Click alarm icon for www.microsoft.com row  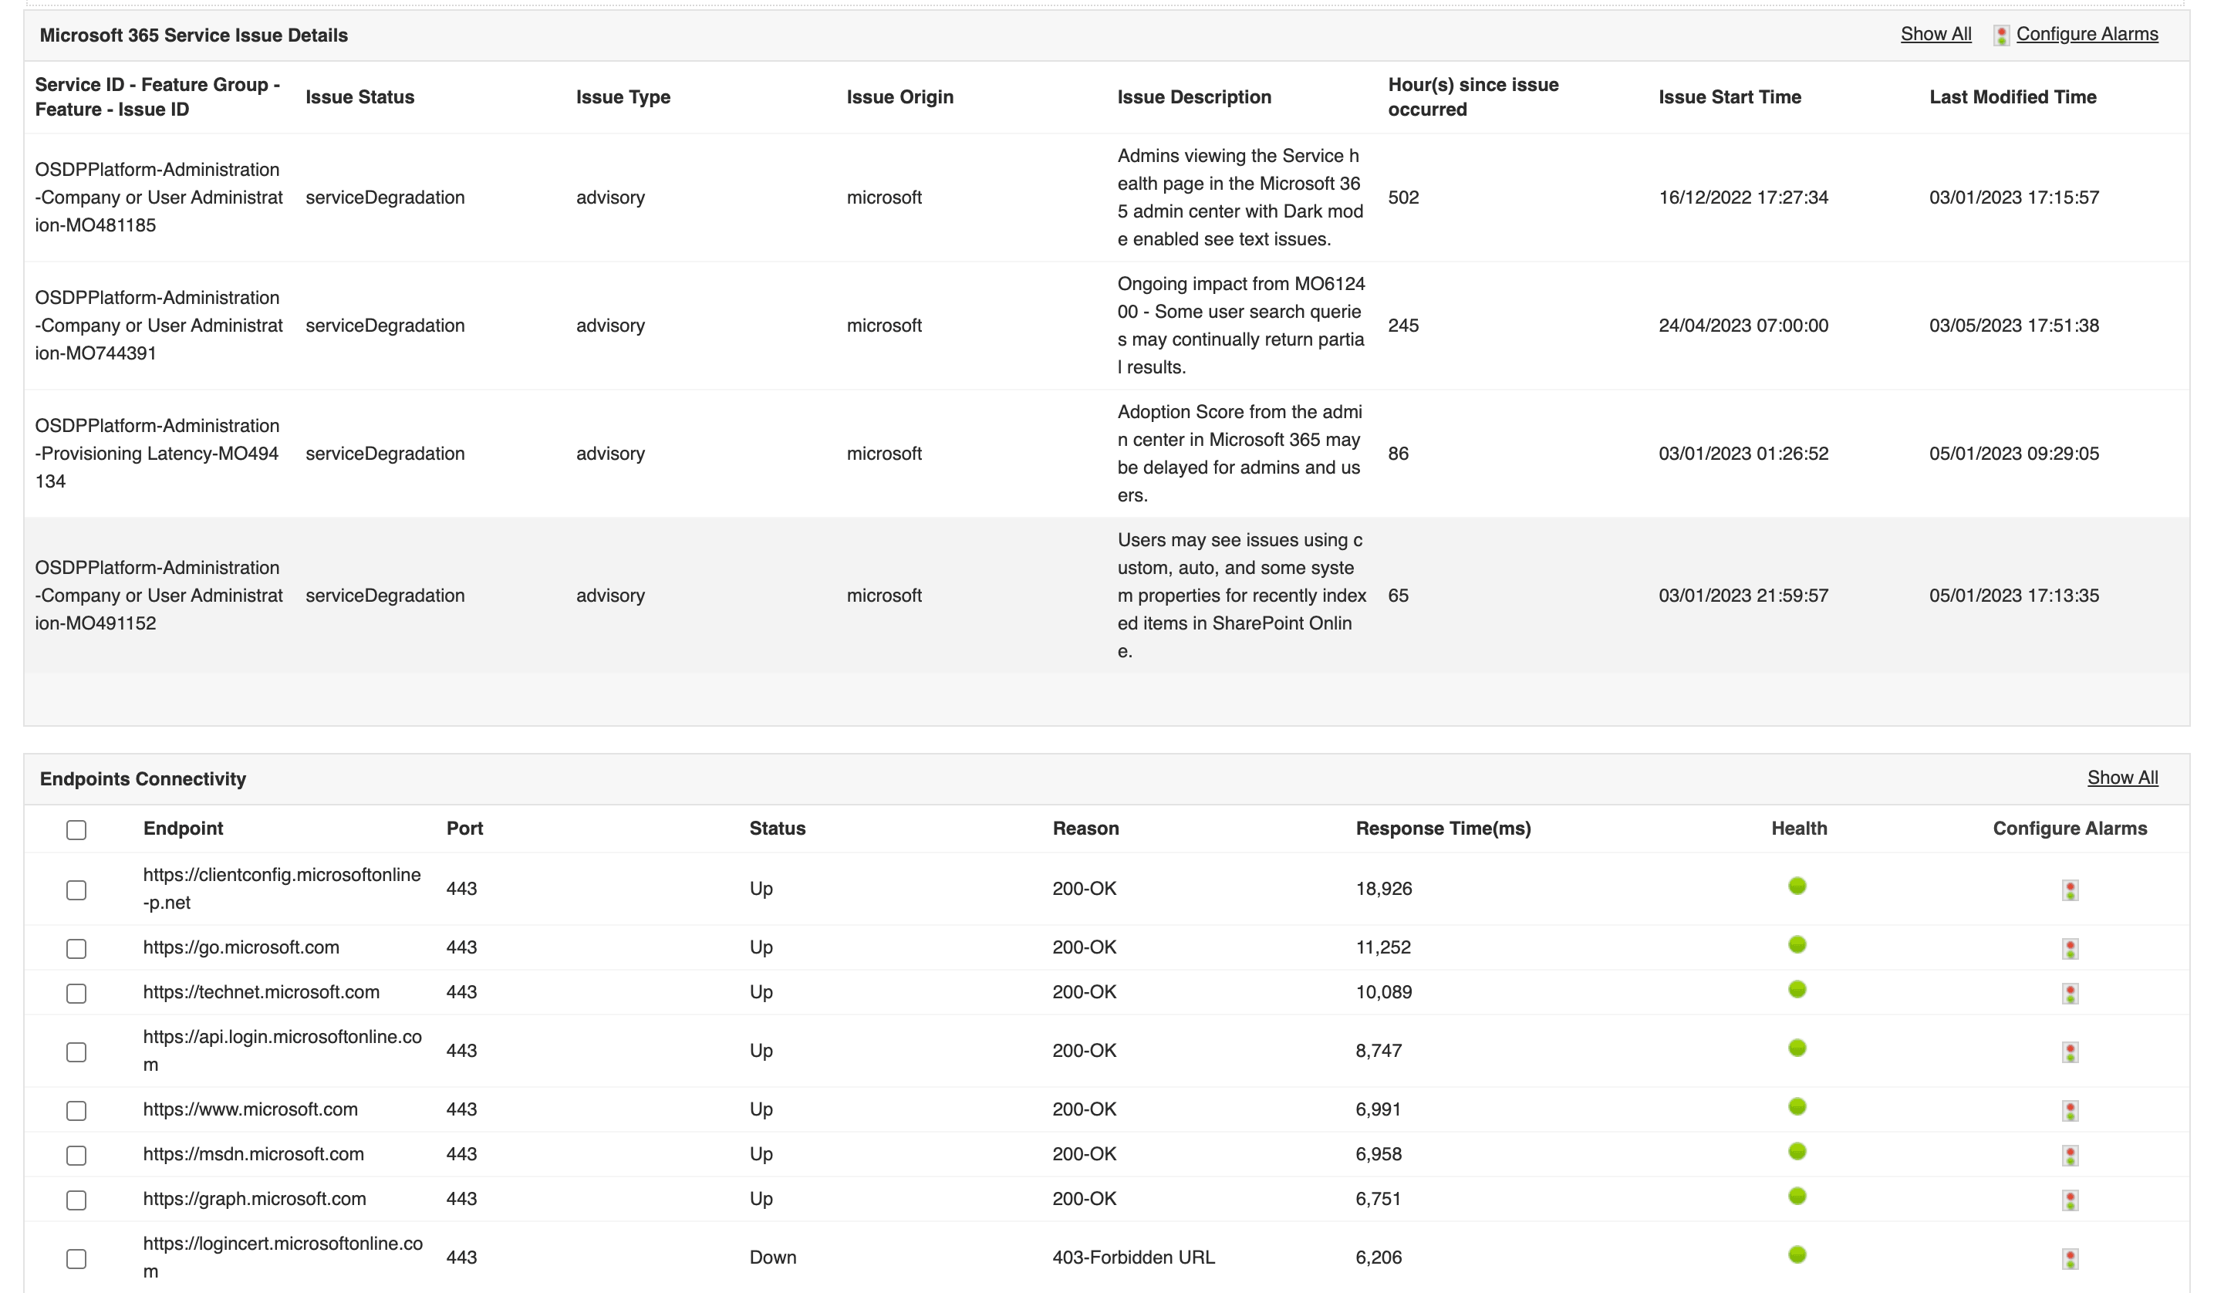coord(2070,1111)
